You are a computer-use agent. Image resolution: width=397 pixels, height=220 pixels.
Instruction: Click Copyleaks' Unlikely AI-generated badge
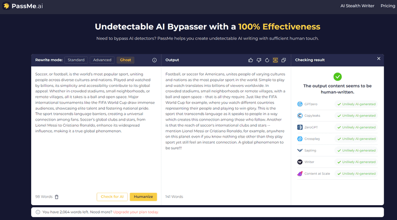(x=356, y=116)
